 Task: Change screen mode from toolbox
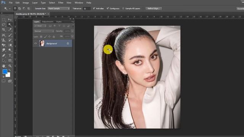point(10,81)
